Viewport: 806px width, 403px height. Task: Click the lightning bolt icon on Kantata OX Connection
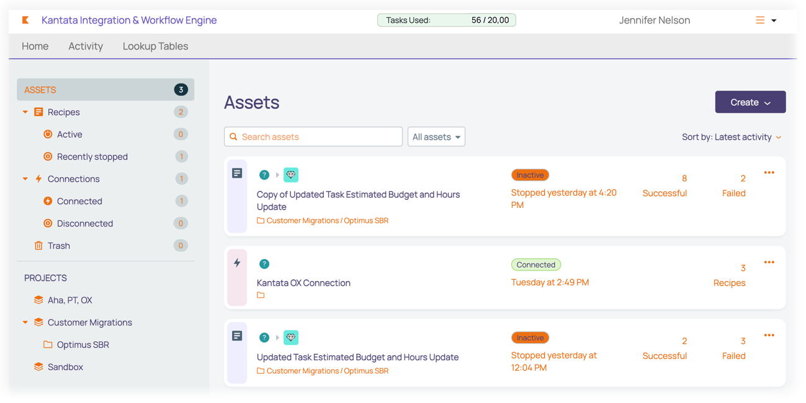[x=237, y=263]
